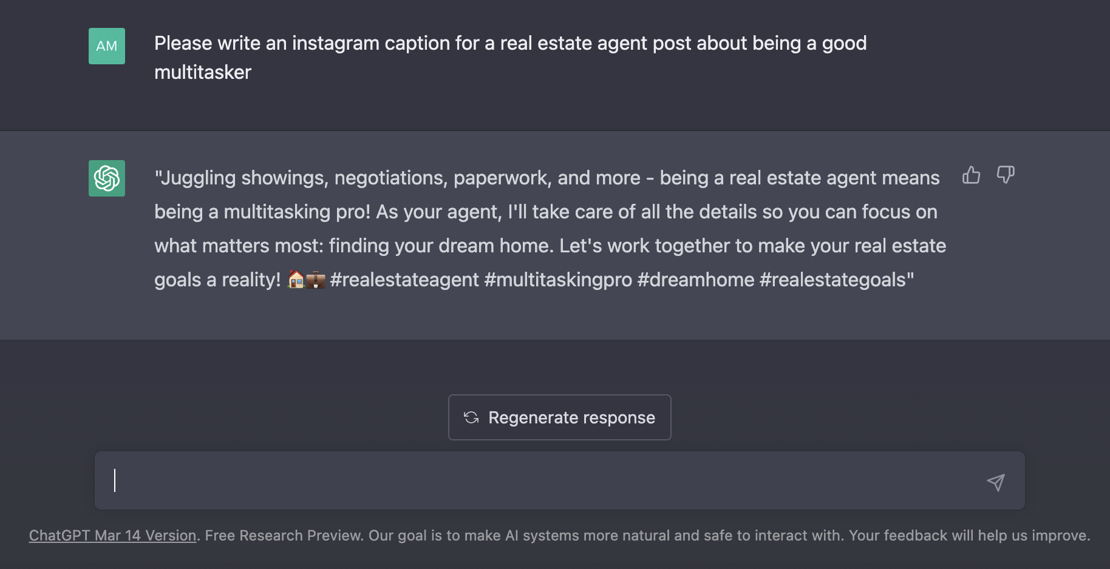Click the #realestategoals hashtag
This screenshot has height=569, width=1110.
[833, 280]
